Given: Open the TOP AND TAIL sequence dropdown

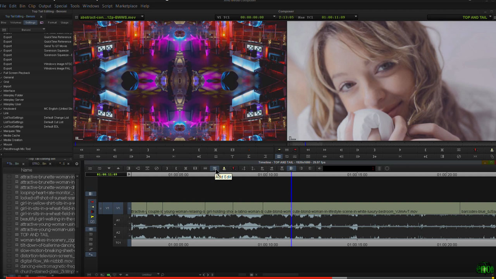Looking at the screenshot, I should pos(489,17).
